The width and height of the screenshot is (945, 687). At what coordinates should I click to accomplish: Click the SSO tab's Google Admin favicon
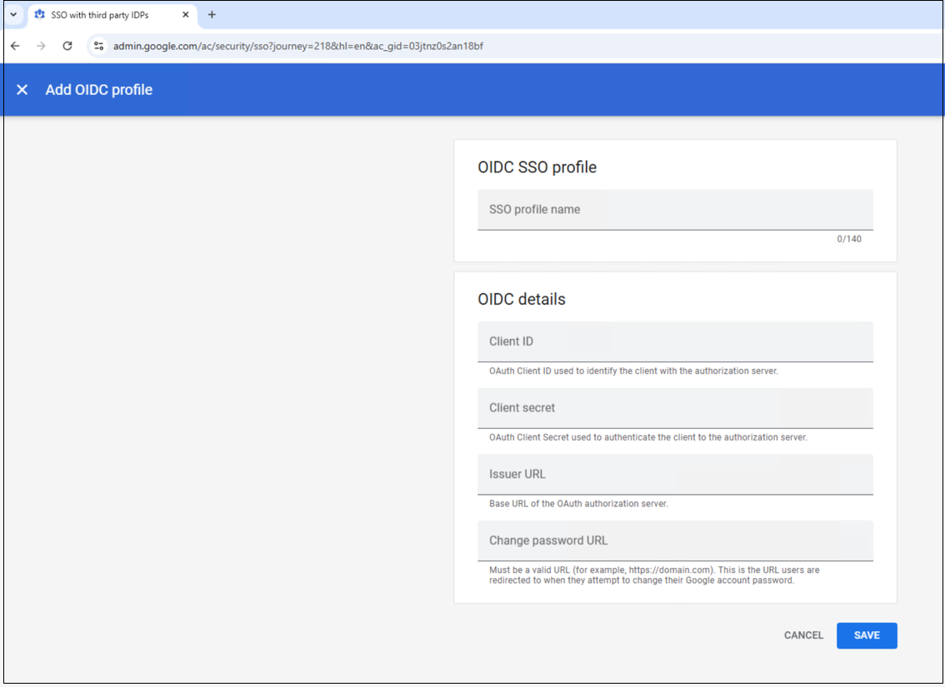pyautogui.click(x=40, y=14)
